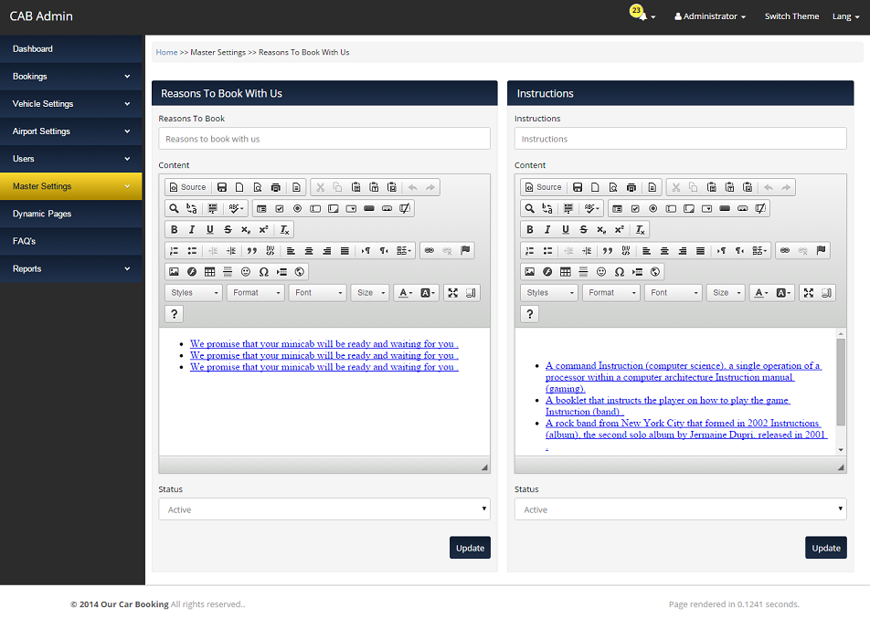Open Format dropdown in Instructions editor
The width and height of the screenshot is (870, 629).
click(611, 293)
